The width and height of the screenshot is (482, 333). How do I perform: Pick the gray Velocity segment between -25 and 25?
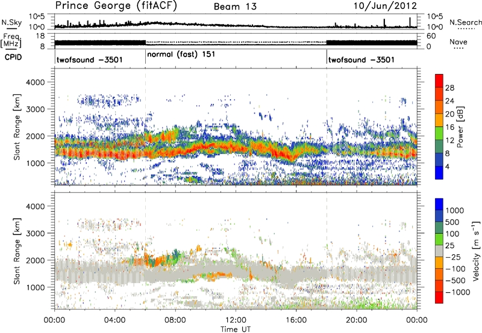click(439, 251)
